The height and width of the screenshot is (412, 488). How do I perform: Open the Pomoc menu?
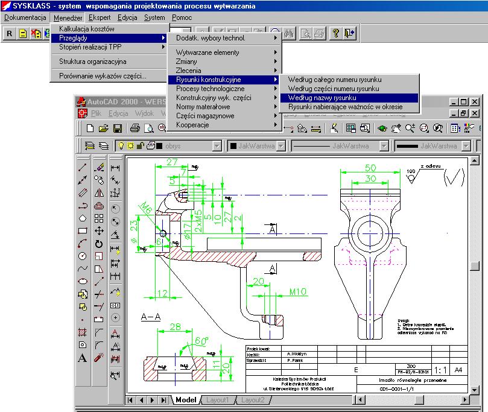(x=182, y=17)
